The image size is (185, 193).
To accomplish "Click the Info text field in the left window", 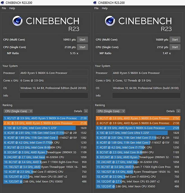I will 54,96.
